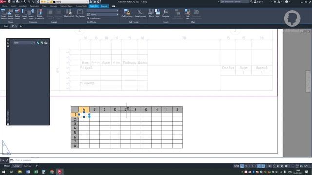
Task: Switch to the Insert ribbon tab
Action: [13, 6]
